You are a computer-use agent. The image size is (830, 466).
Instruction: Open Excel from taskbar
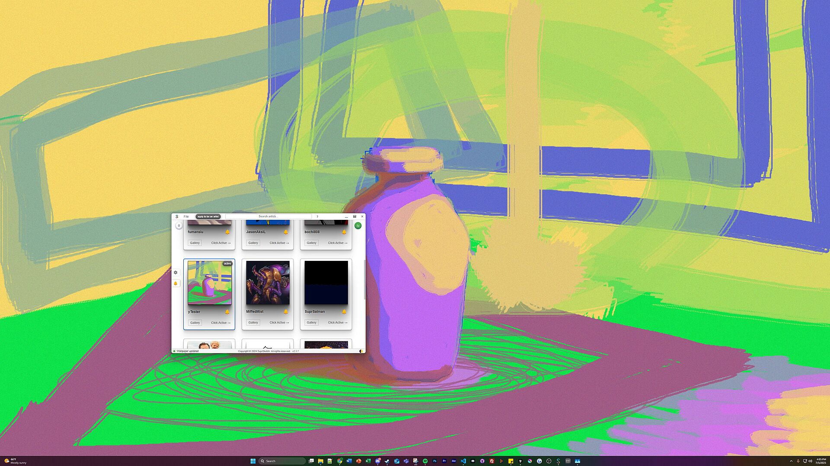point(368,461)
